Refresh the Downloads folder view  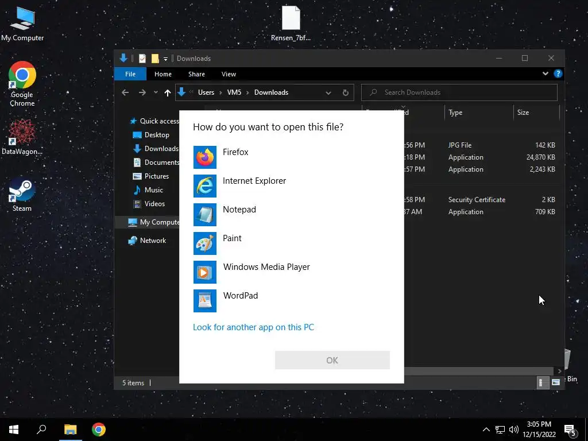(345, 92)
